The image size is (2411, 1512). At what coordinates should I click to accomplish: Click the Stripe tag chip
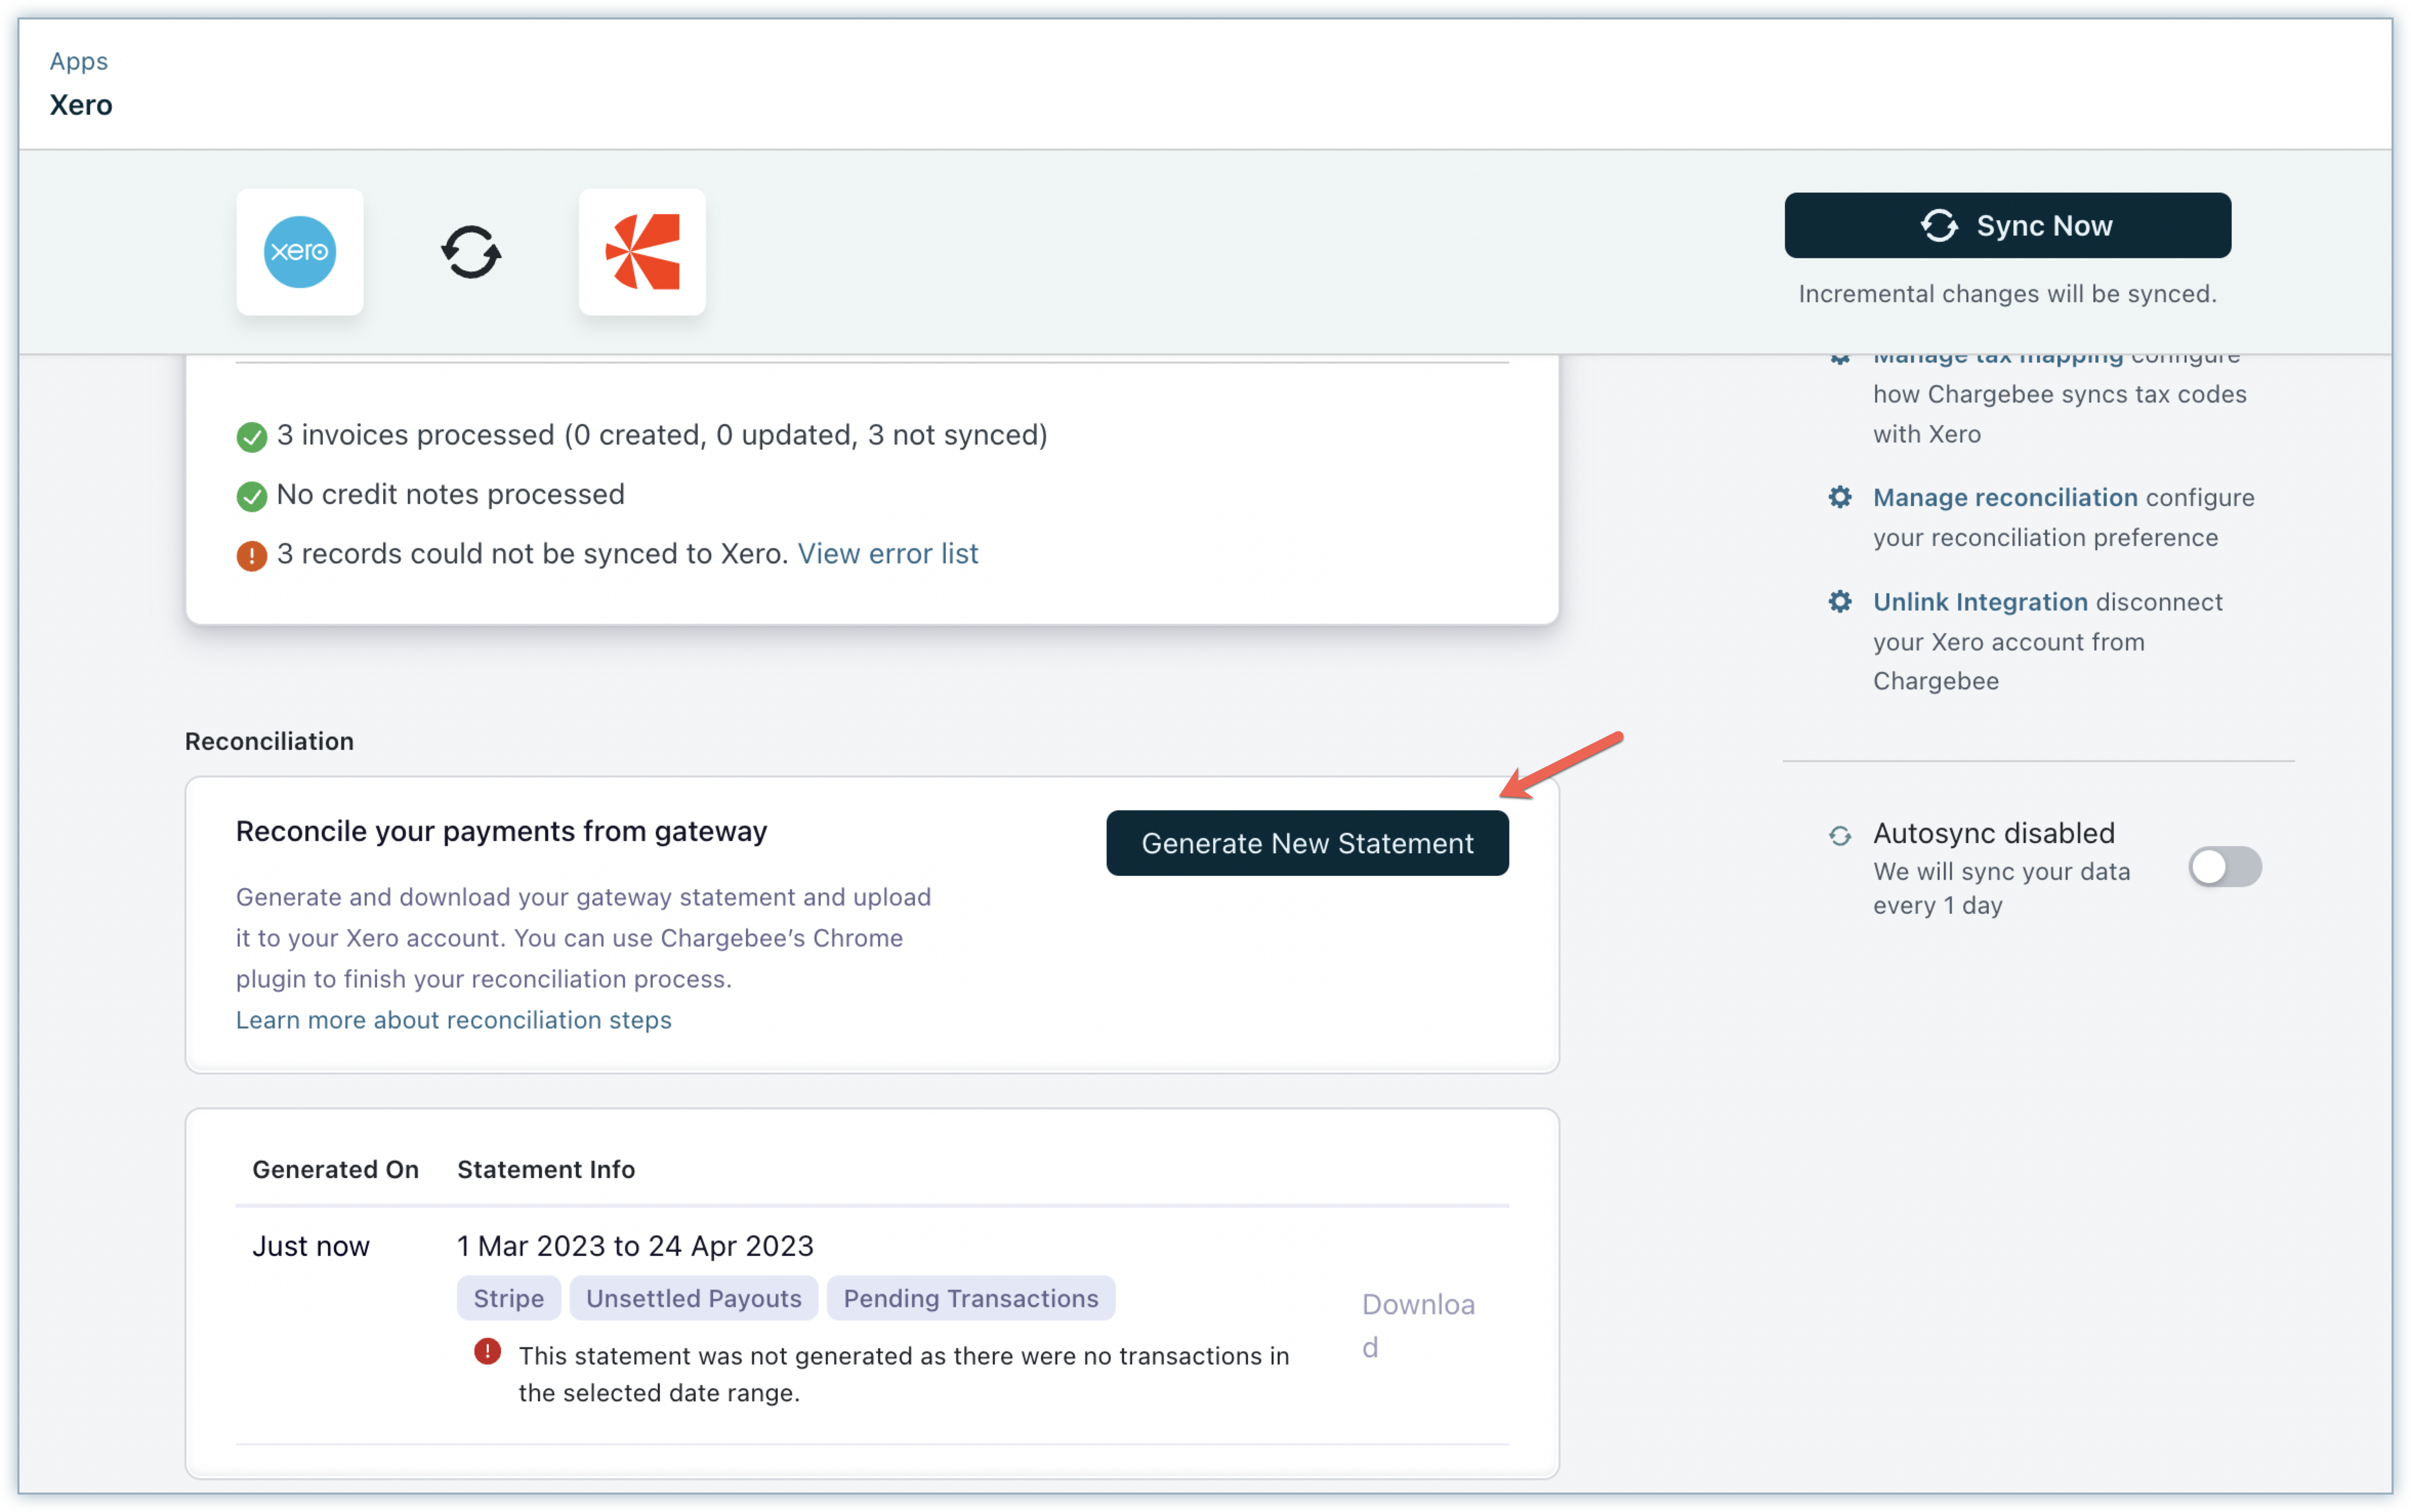tap(508, 1298)
